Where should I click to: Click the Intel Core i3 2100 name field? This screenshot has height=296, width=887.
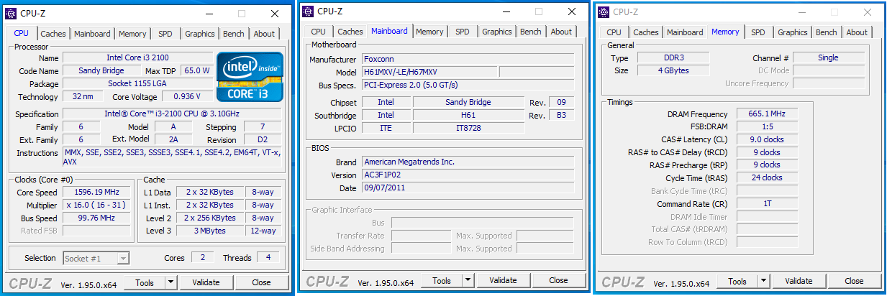[x=137, y=57]
